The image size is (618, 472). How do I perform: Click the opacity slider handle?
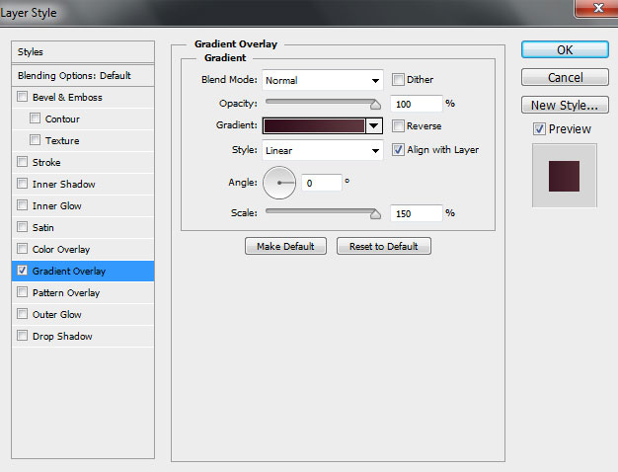click(375, 105)
